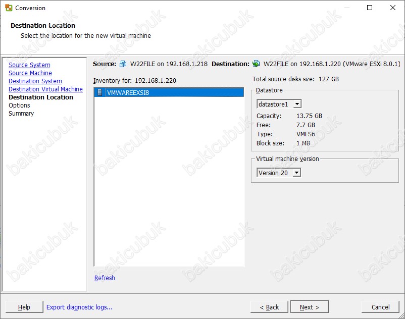Select VMWAREEXSI8 in the inventory list
This screenshot has width=405, height=319.
point(169,92)
